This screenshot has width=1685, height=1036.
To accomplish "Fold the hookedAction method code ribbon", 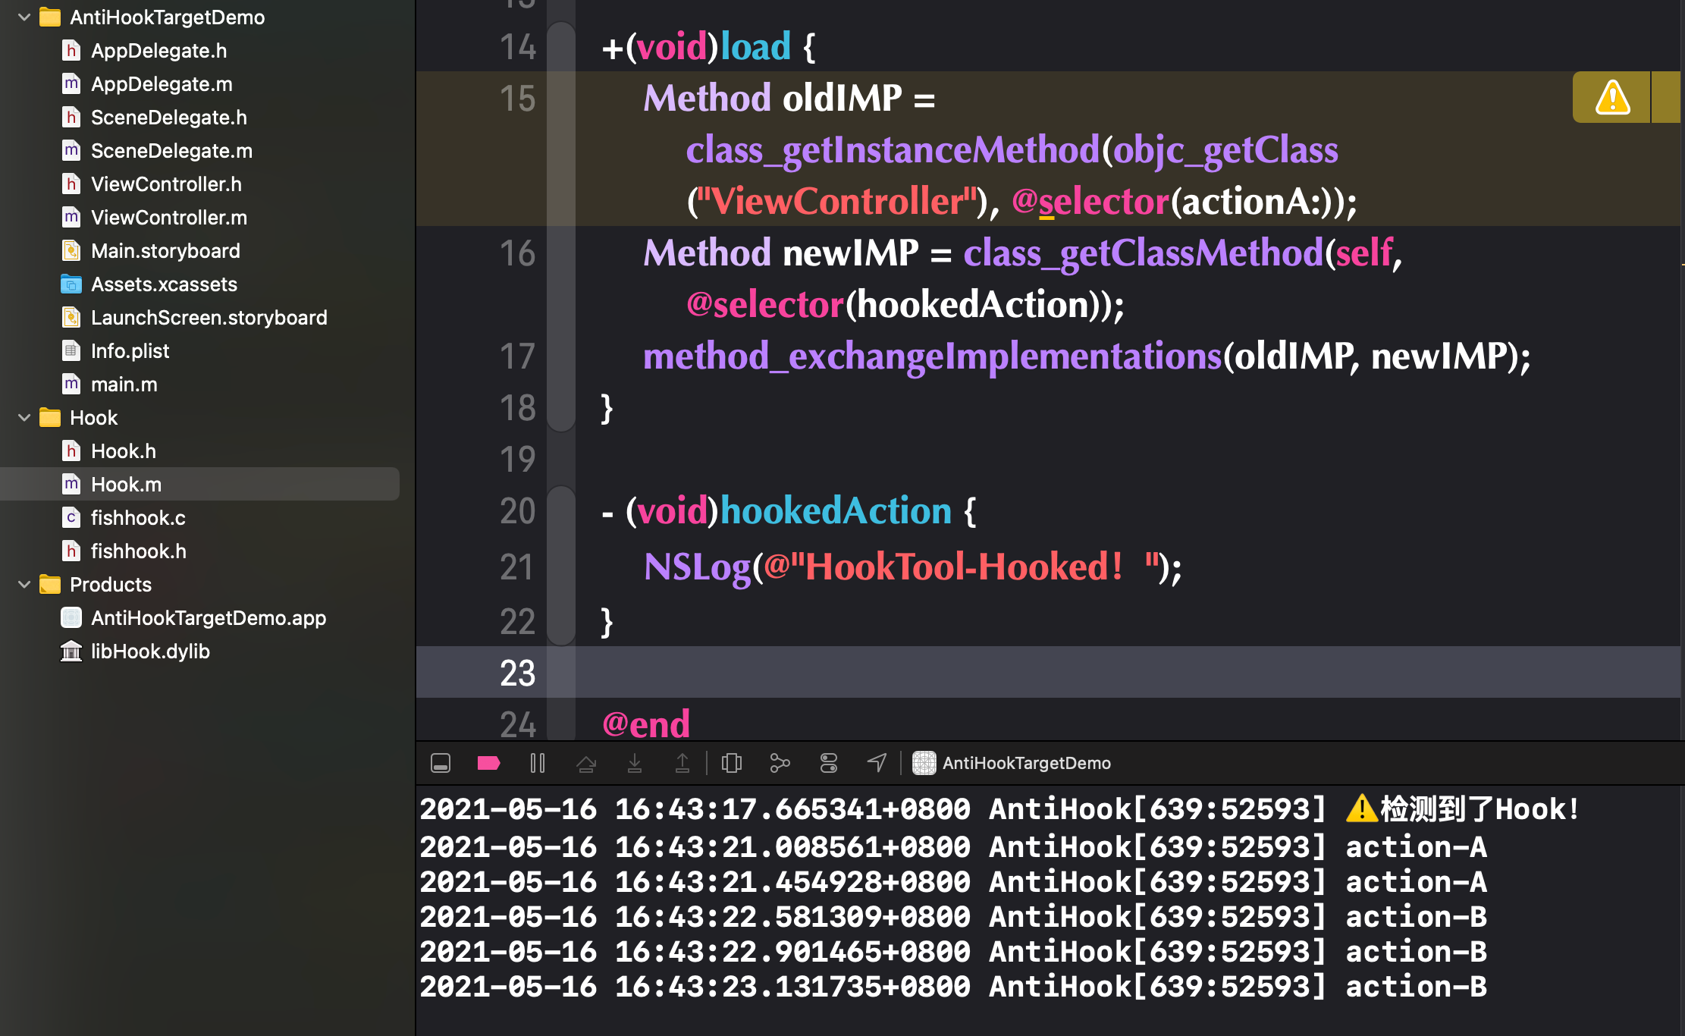I will coord(561,566).
